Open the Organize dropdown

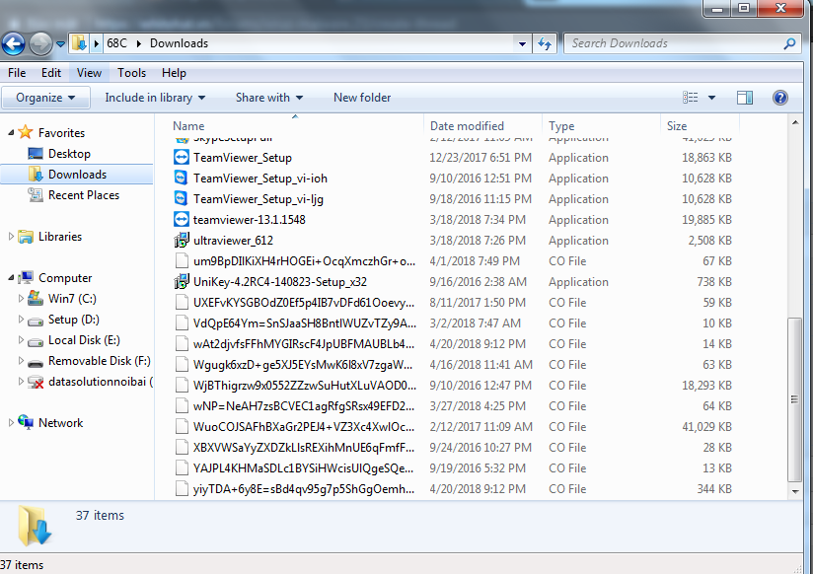(x=45, y=98)
